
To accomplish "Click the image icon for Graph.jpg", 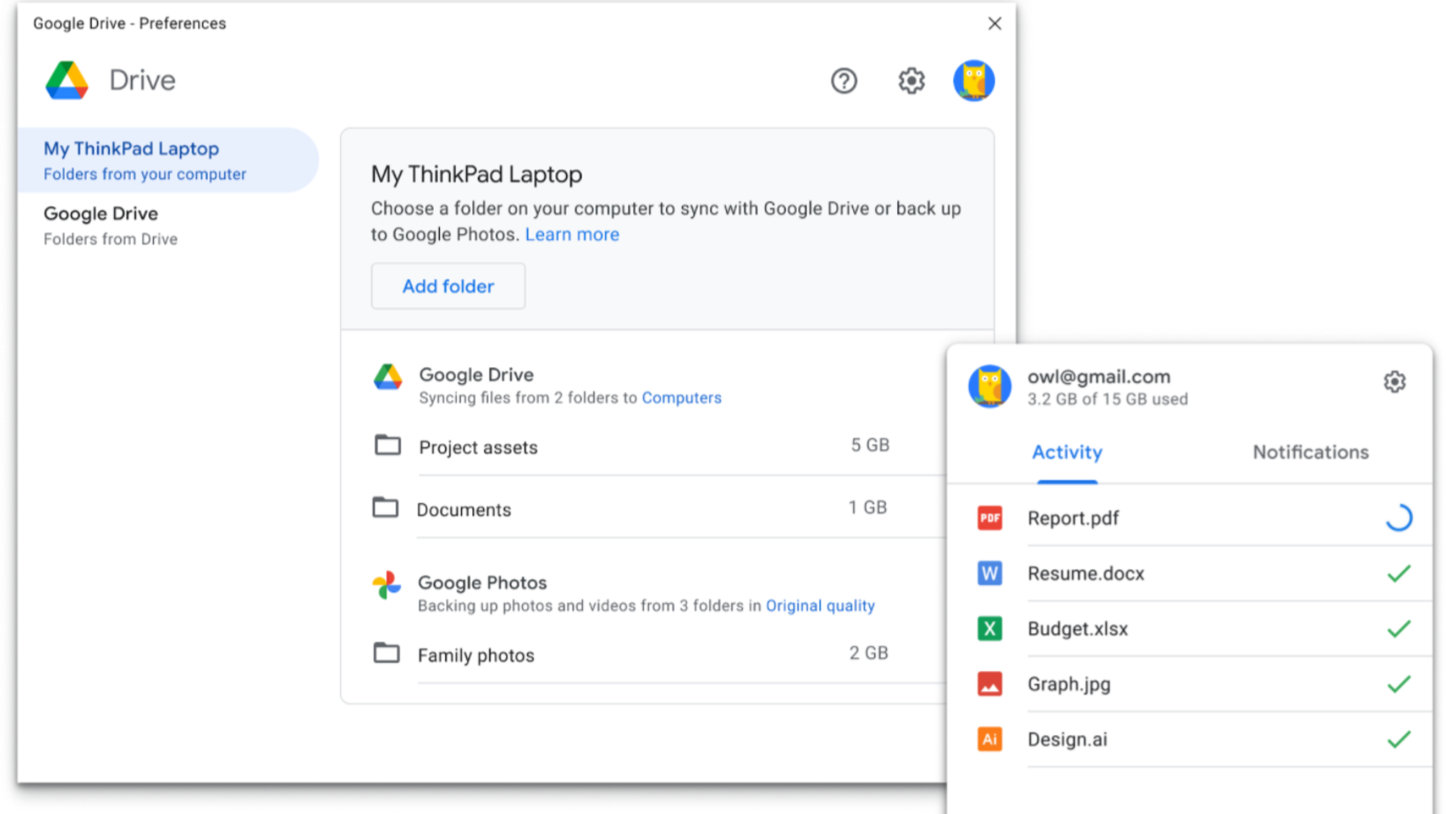I will point(990,684).
